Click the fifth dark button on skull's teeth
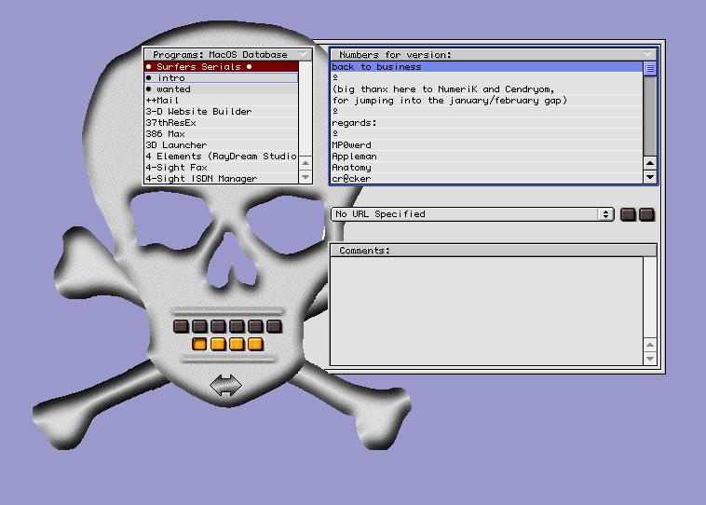Screen dimensions: 706x505 255,326
